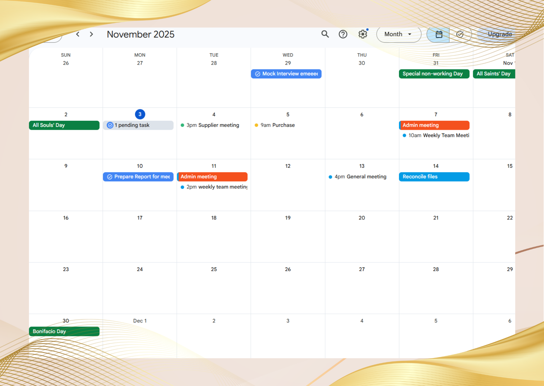This screenshot has width=544, height=386.
Task: Open the settings gear menu
Action: [x=363, y=34]
